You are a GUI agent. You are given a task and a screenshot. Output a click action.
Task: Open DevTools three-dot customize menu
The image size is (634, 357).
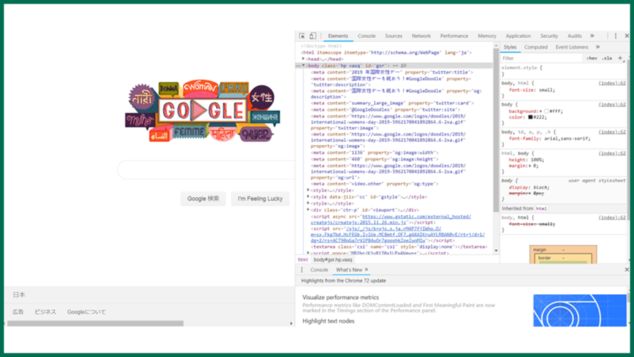pyautogui.click(x=615, y=36)
